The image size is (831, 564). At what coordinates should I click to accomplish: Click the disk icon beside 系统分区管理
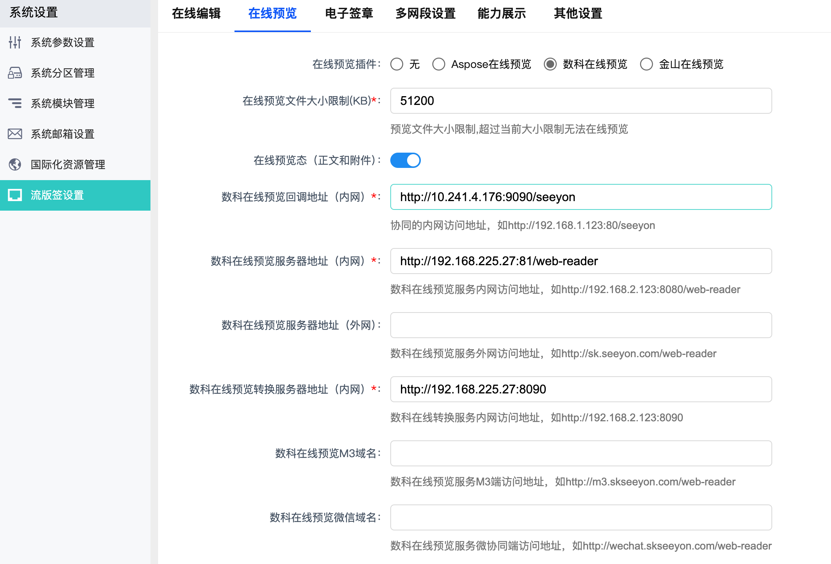coord(15,73)
